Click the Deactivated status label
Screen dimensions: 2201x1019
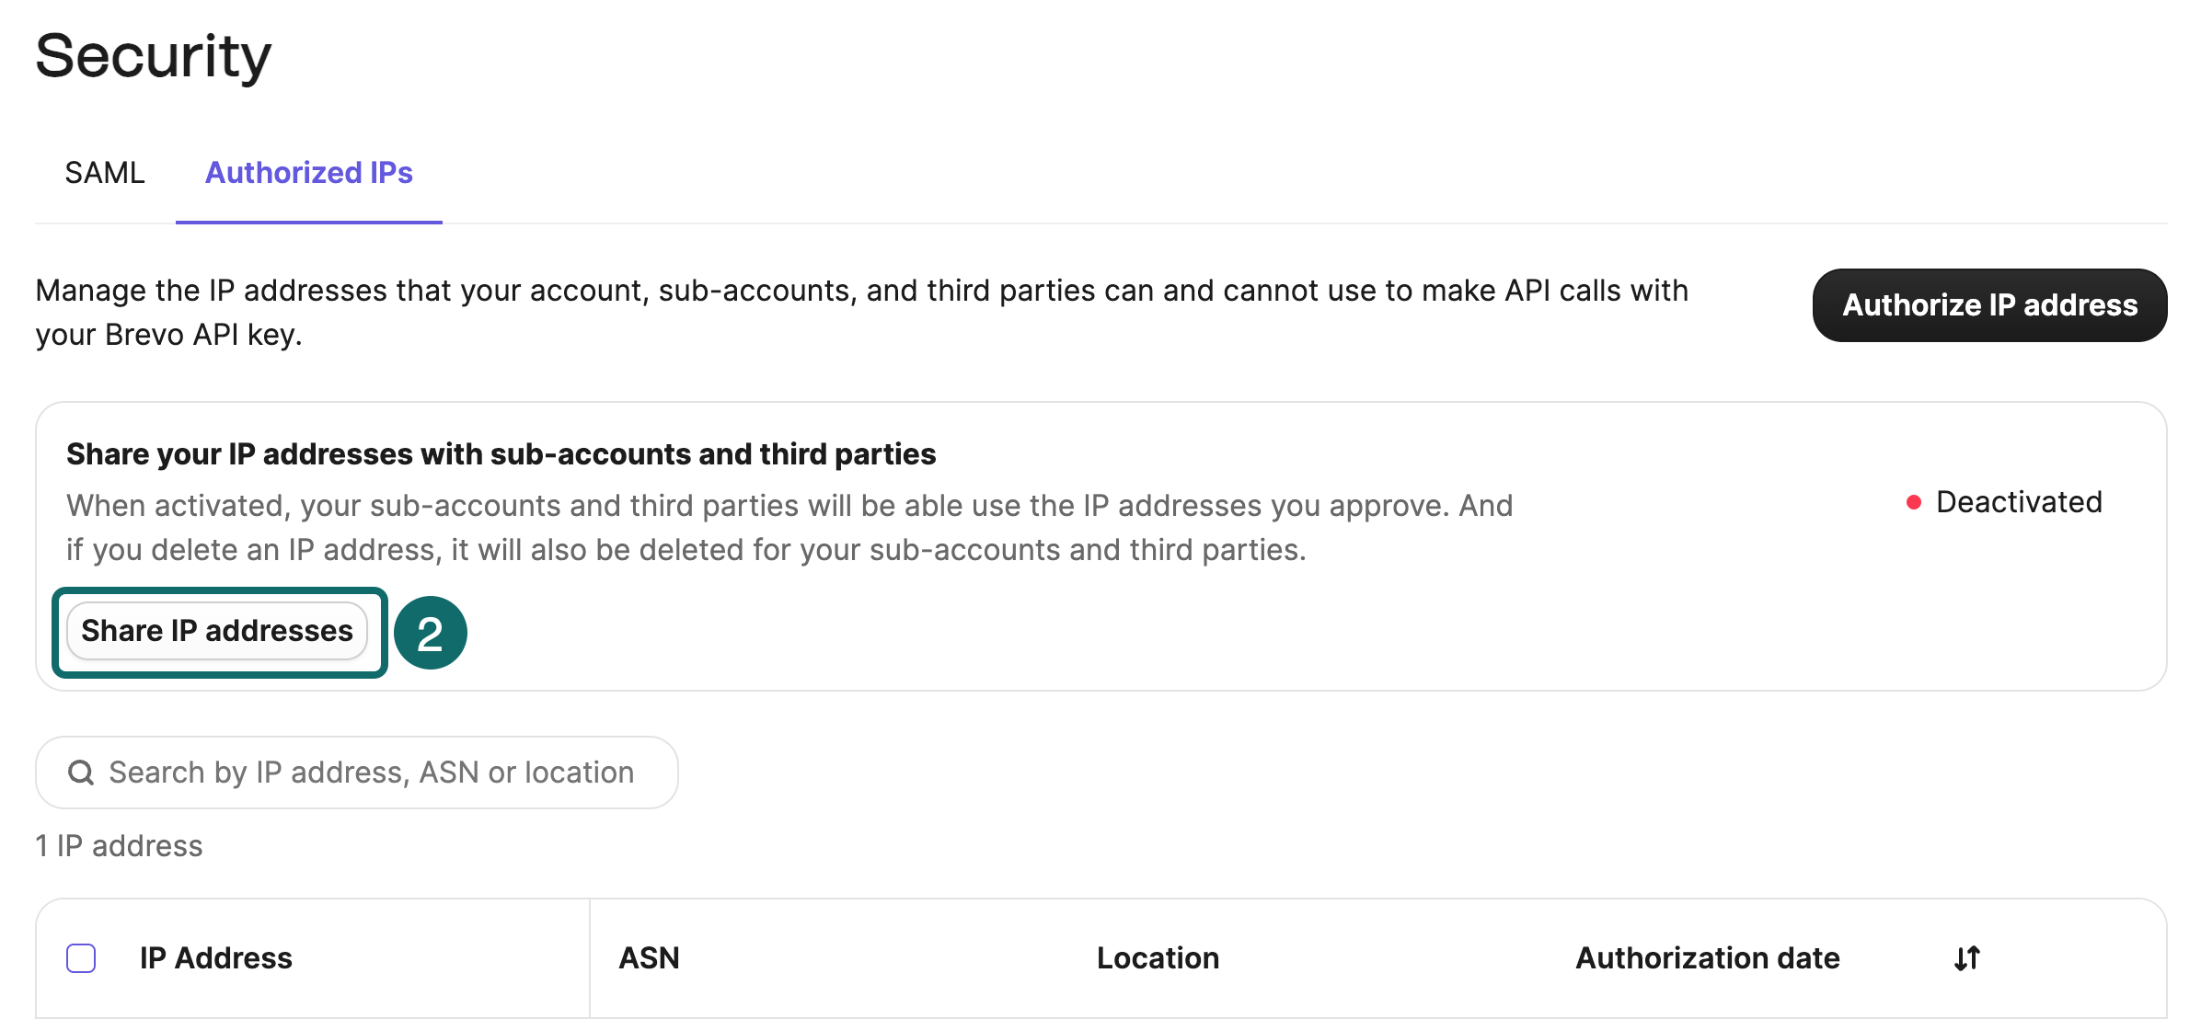coord(2020,501)
